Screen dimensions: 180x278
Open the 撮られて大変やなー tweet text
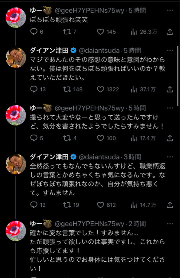(x=97, y=122)
